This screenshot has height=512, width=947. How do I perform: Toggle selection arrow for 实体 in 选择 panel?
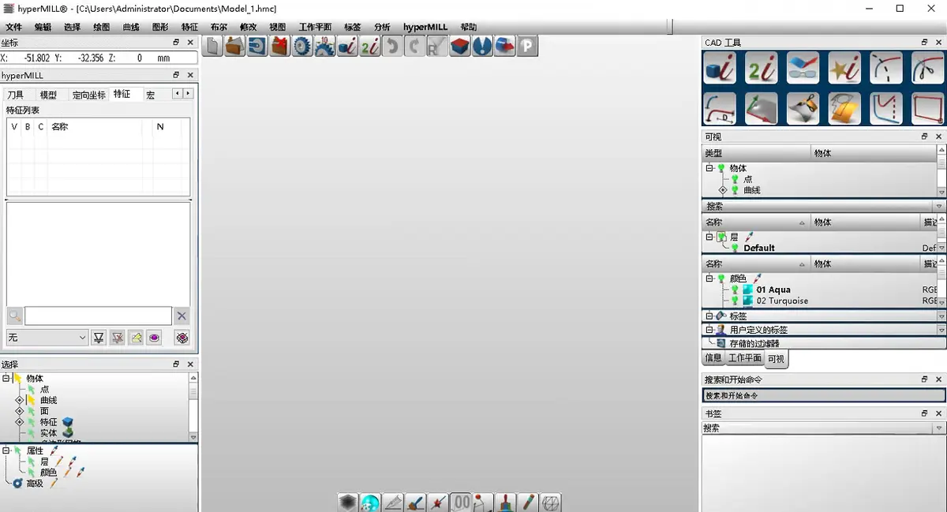tap(32, 433)
